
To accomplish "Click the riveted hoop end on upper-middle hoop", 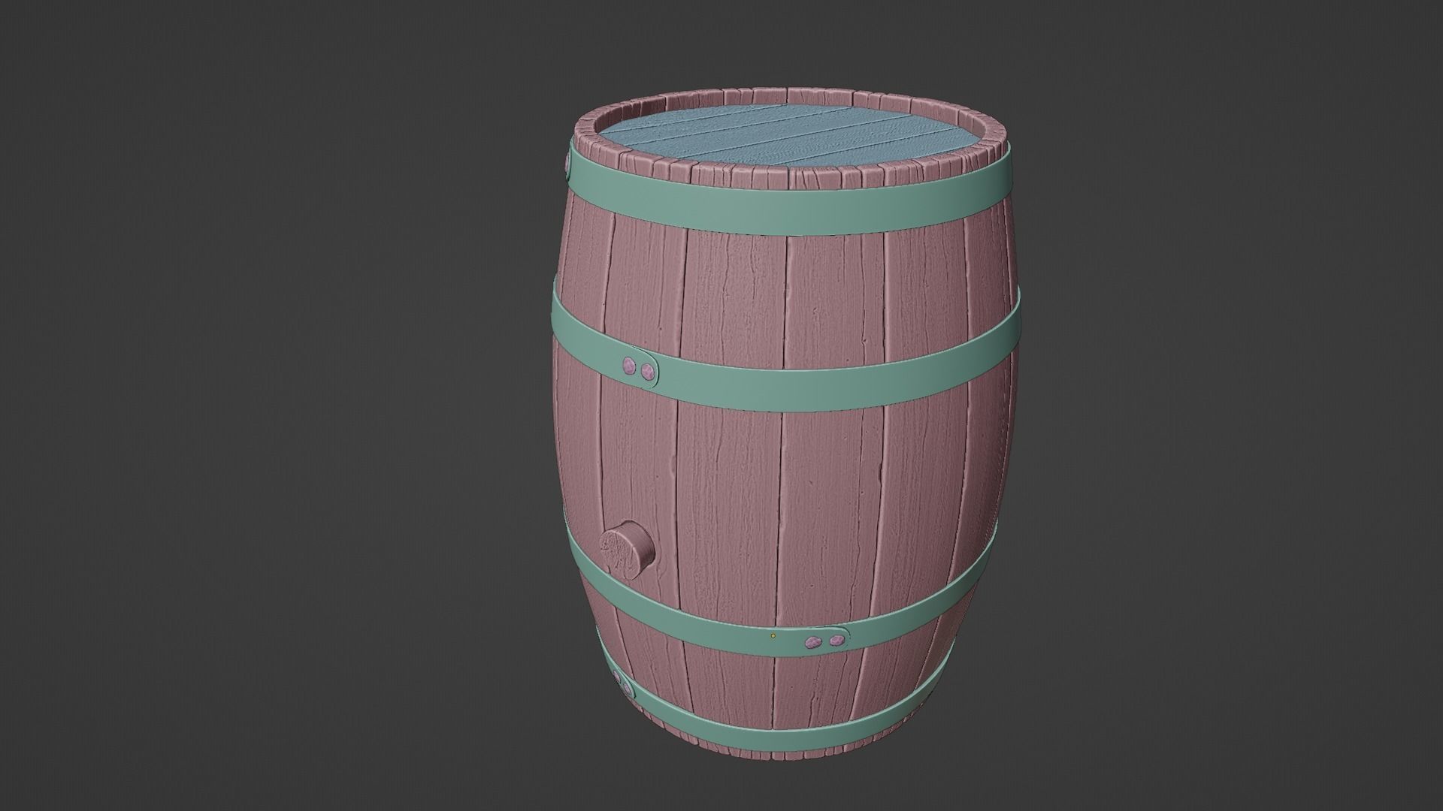I will coord(639,368).
